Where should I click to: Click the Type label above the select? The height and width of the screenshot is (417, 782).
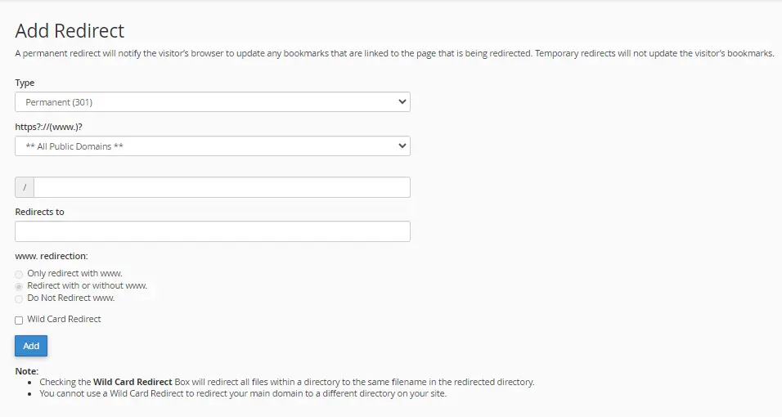click(25, 83)
